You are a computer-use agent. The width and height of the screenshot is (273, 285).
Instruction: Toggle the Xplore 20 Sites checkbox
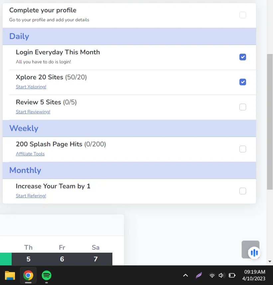[243, 82]
